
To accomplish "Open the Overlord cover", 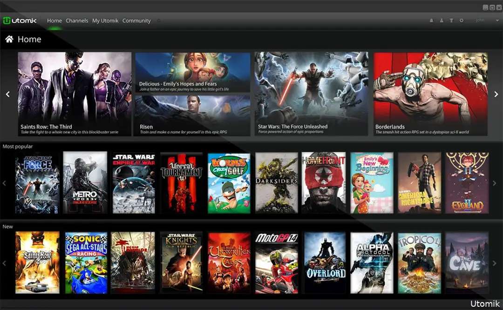I will (325, 263).
